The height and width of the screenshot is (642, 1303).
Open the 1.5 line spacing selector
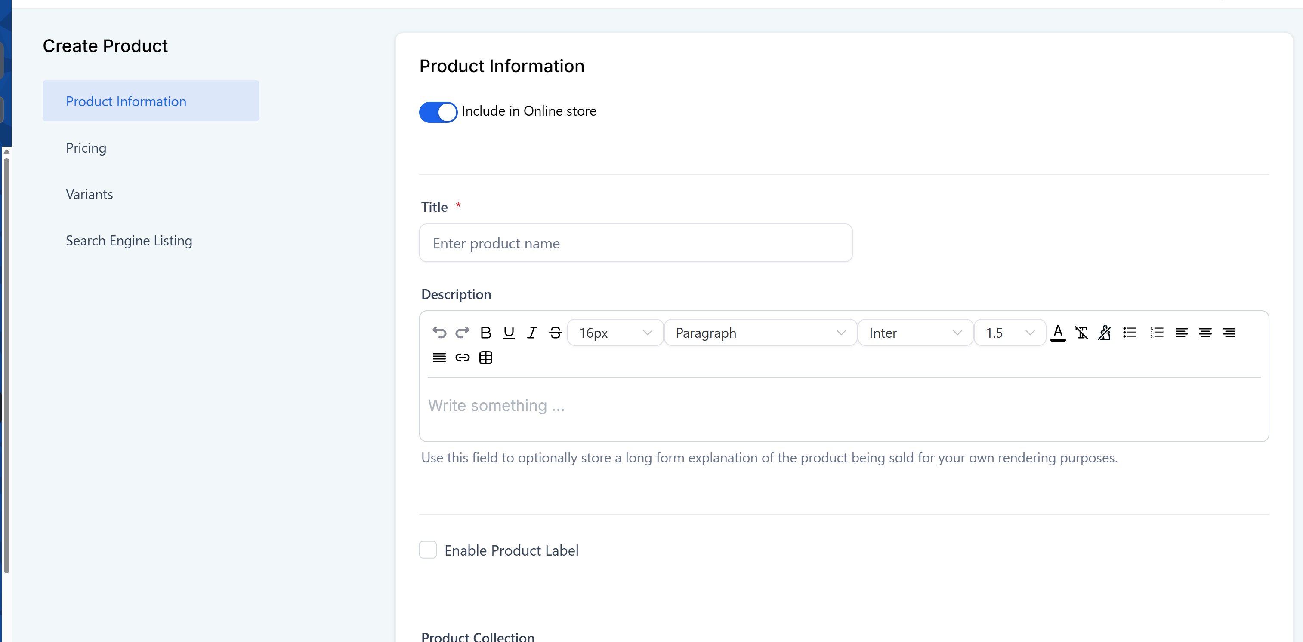pyautogui.click(x=1009, y=332)
